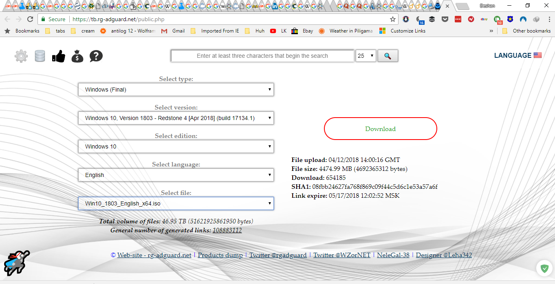Click the grey globe extension icon

tap(536, 19)
